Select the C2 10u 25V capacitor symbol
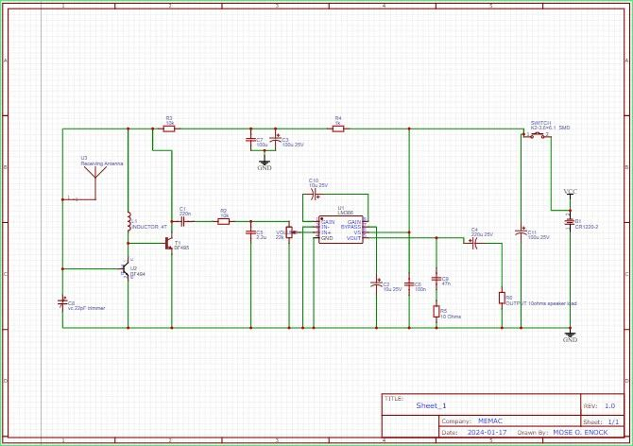Image resolution: width=633 pixels, height=446 pixels. pyautogui.click(x=376, y=283)
